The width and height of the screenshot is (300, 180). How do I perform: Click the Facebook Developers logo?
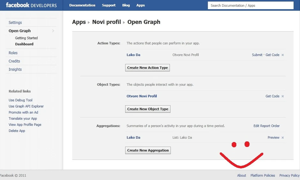tap(31, 5)
